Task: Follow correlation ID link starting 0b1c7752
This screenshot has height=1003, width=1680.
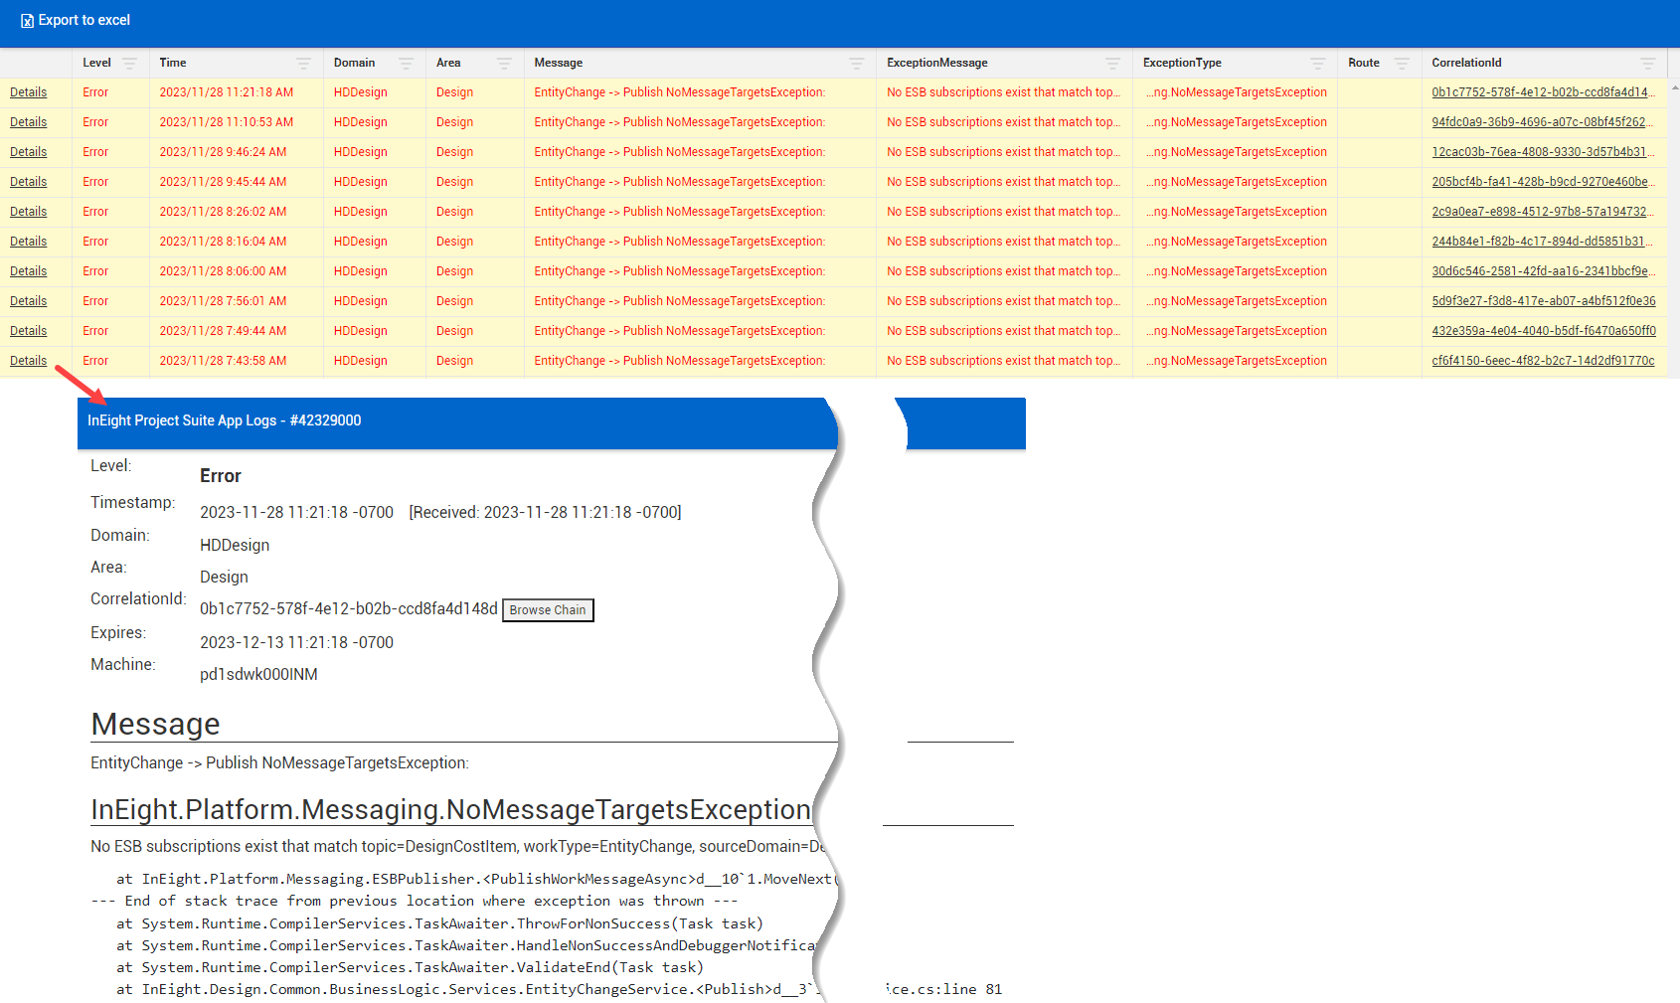Action: pyautogui.click(x=1543, y=92)
